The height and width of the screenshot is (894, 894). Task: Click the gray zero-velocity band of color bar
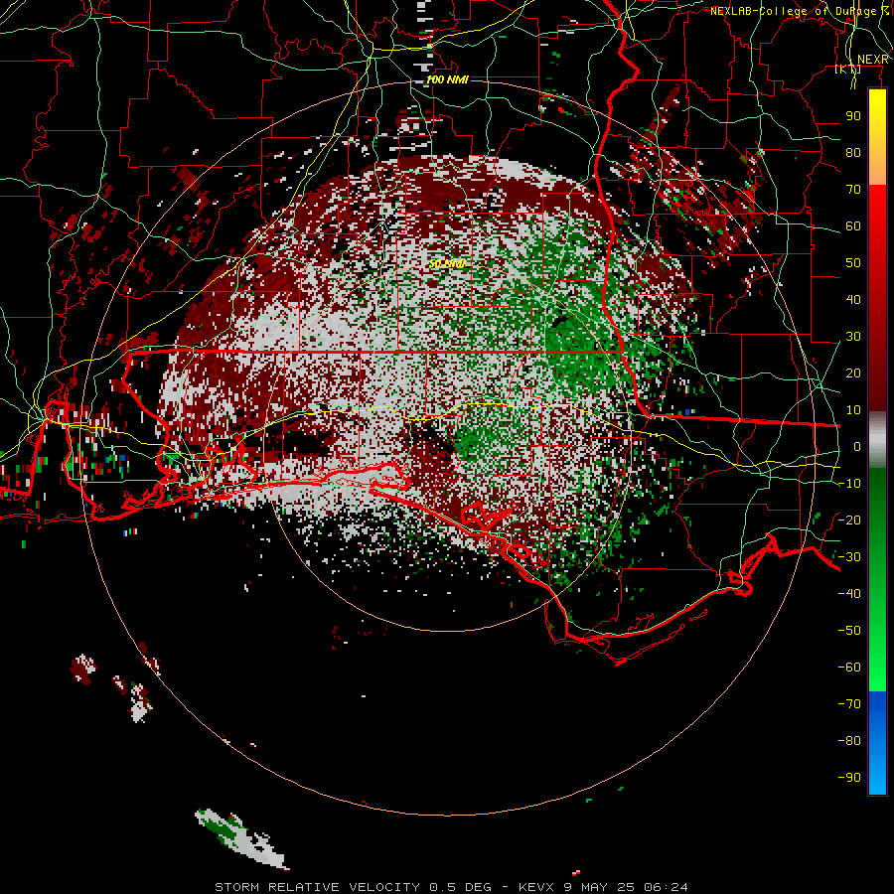tap(877, 440)
